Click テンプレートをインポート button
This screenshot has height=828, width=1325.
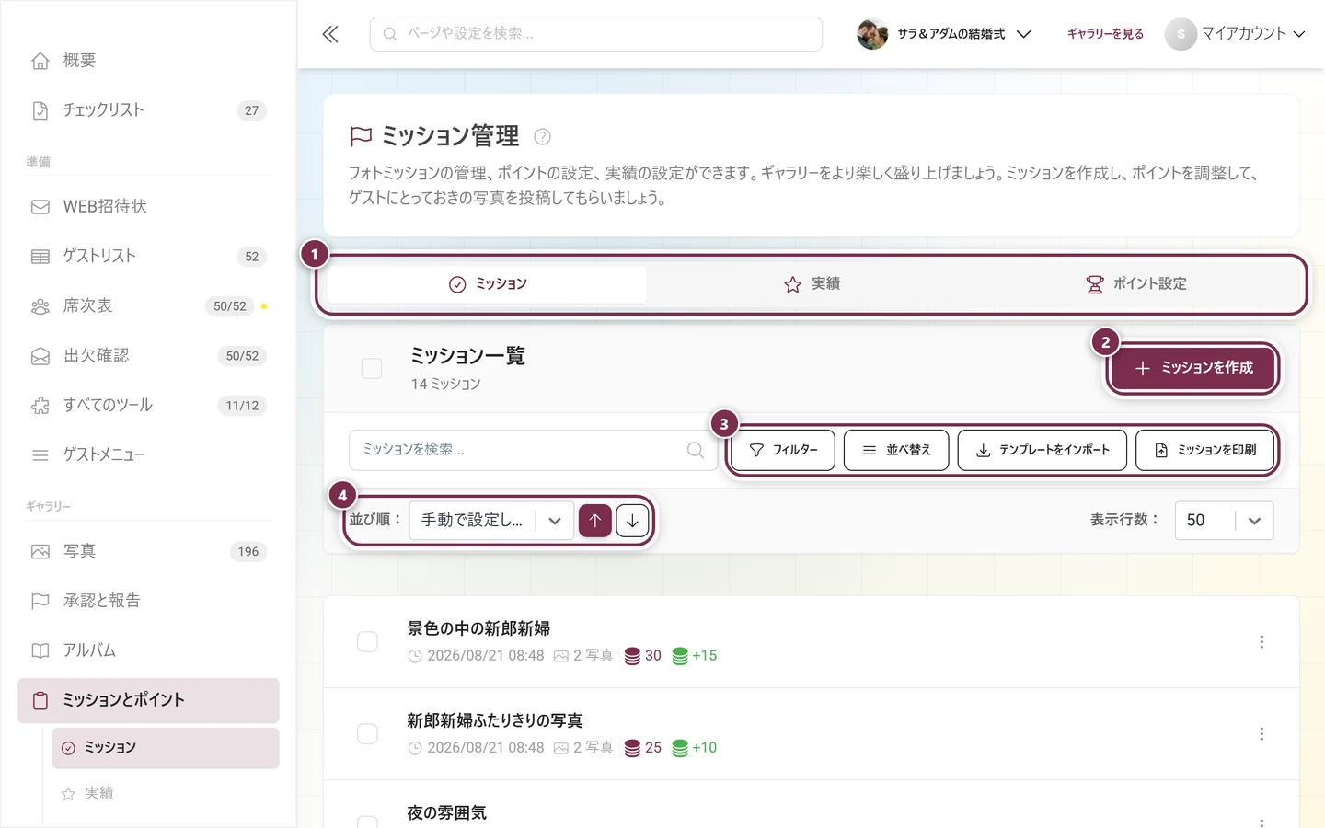pos(1043,450)
